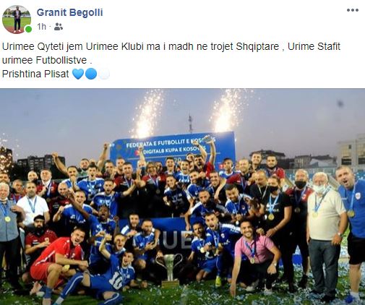
Task: Click the friends audience icon
Action: [59, 27]
